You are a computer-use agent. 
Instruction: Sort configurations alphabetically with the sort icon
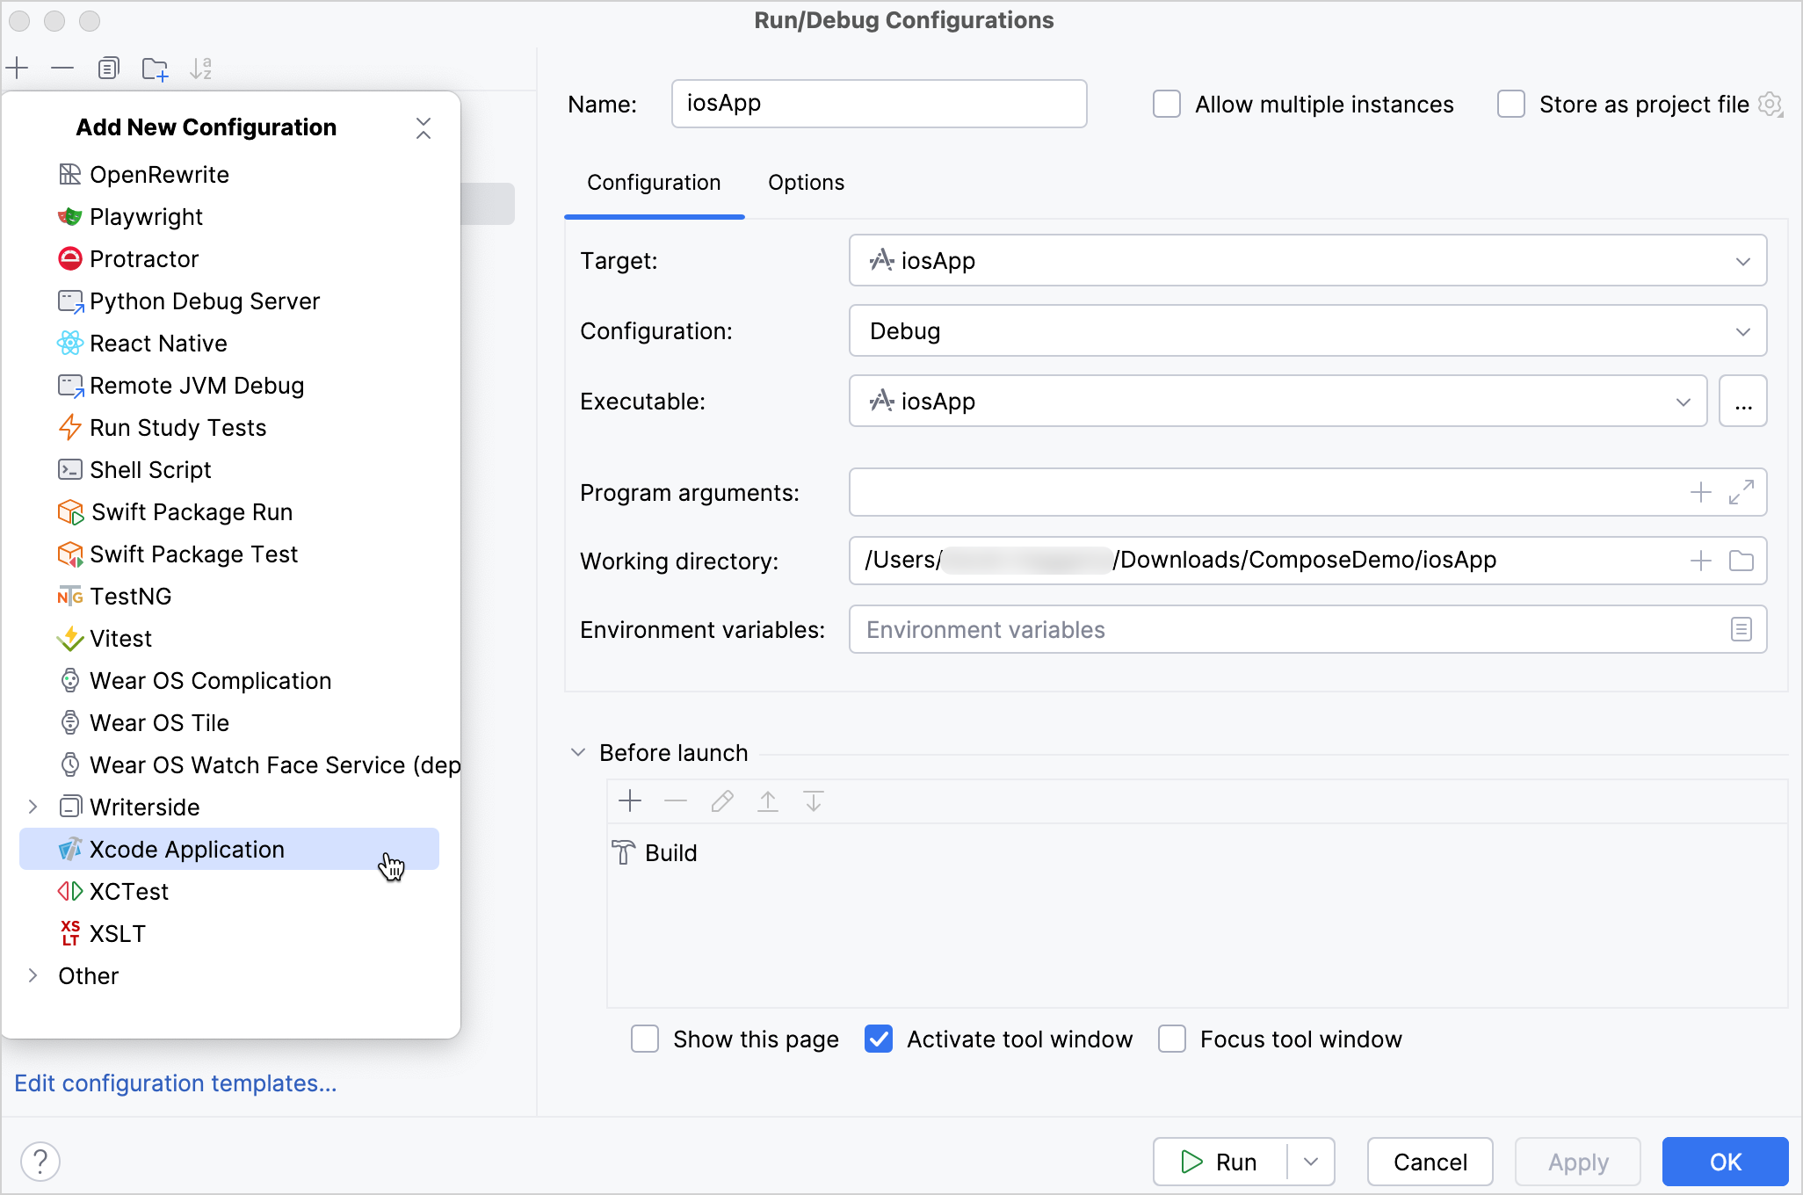(x=201, y=68)
